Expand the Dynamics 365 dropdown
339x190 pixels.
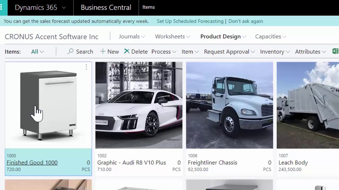64,8
